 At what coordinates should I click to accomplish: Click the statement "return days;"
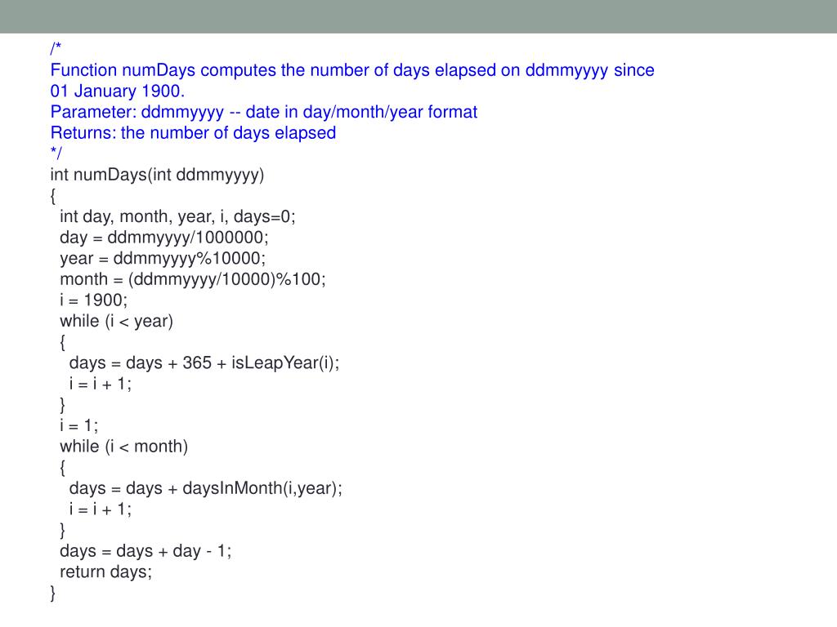105,572
